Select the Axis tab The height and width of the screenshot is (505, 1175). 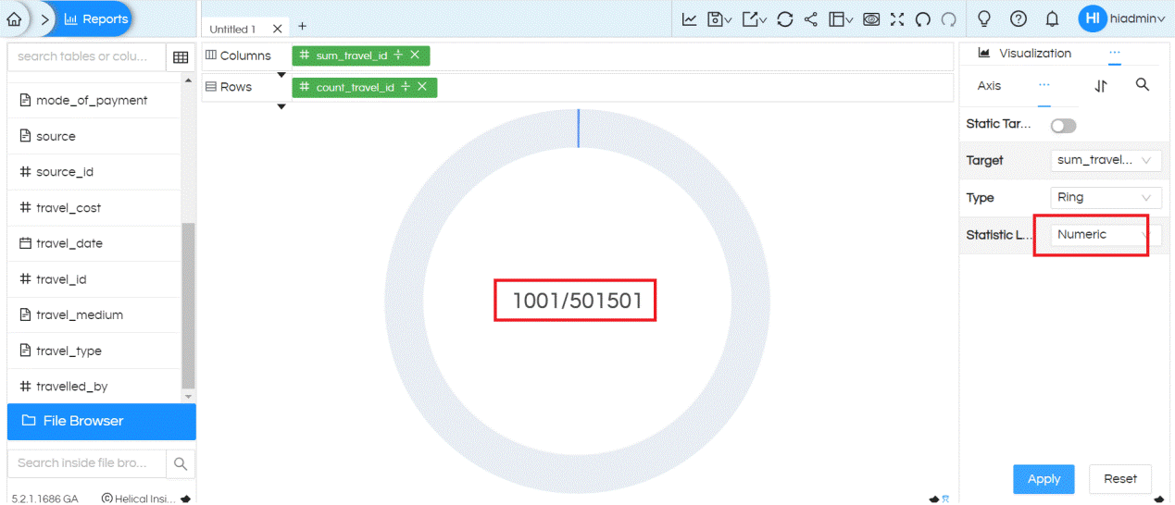tap(989, 86)
